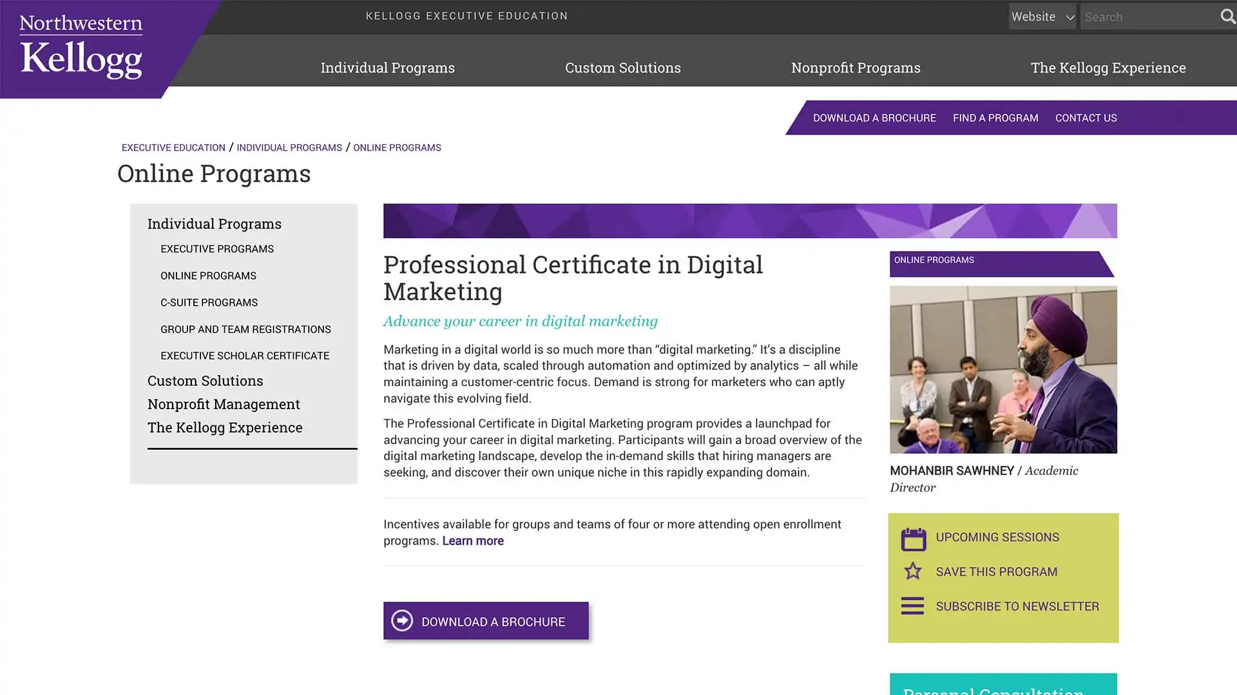Viewport: 1237px width, 695px height.
Task: Click Mohanbir Sawhney's photo
Action: pyautogui.click(x=1002, y=369)
